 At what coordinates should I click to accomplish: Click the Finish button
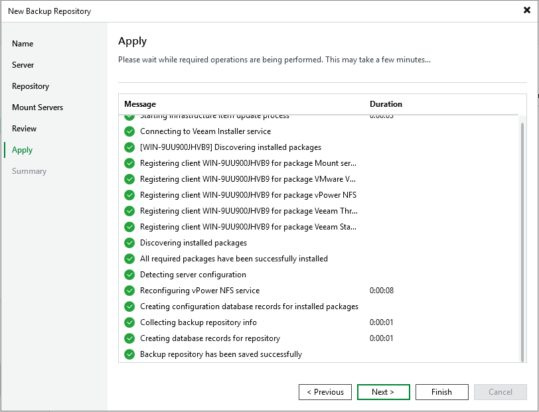tap(441, 392)
